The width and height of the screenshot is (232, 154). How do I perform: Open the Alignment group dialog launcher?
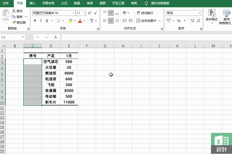tap(162, 29)
